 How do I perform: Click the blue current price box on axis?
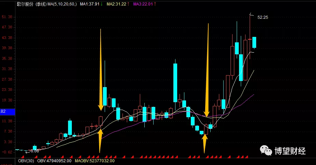click(8, 112)
